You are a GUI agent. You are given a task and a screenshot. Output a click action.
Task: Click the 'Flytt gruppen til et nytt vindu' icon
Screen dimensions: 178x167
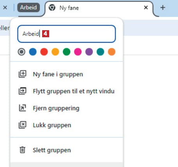tap(22, 91)
